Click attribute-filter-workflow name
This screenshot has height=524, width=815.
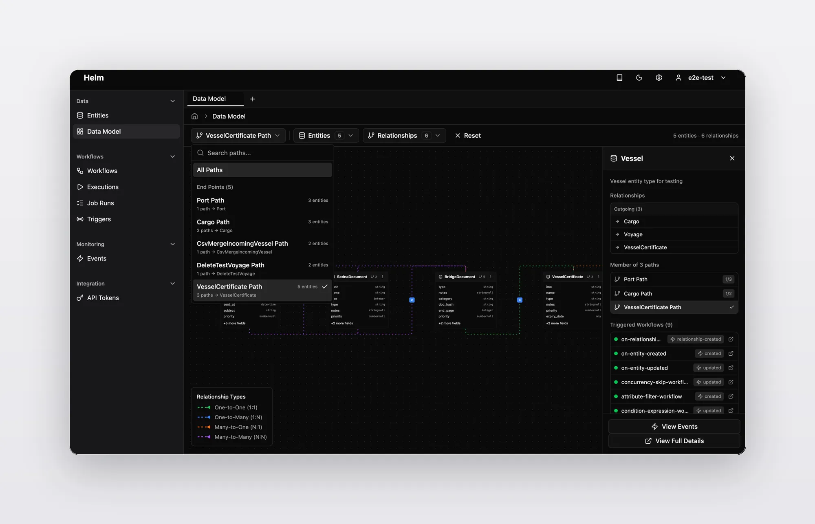pos(651,396)
